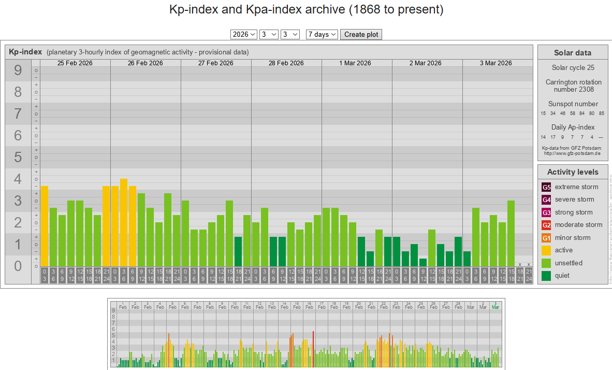Click the monthly overview thumbnail chart
The image size is (612, 370).
click(x=306, y=333)
